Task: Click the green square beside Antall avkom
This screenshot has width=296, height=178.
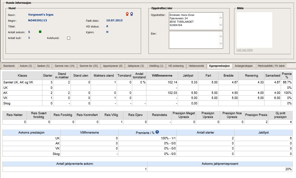Action: pos(40,32)
